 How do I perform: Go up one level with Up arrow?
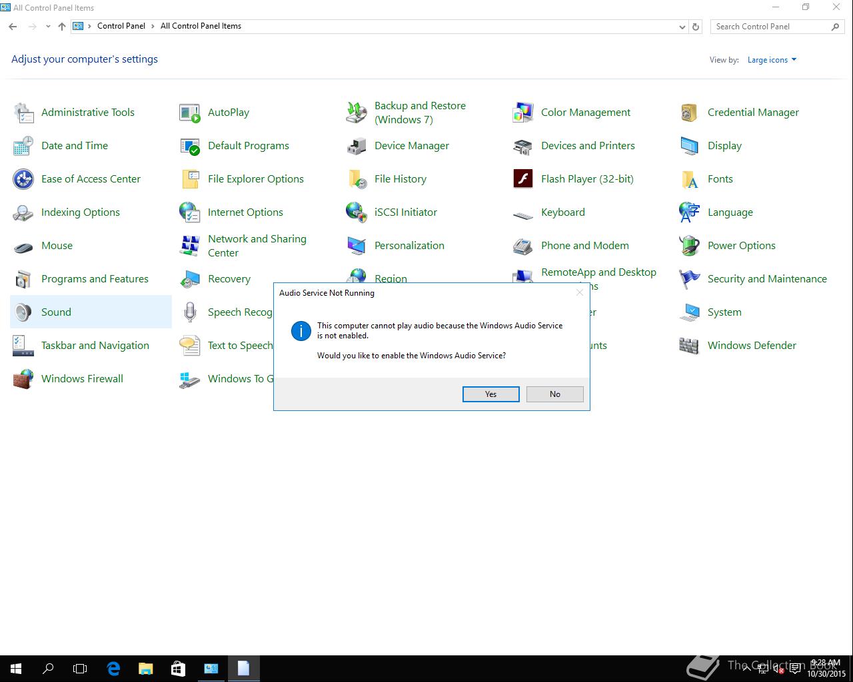tap(62, 27)
